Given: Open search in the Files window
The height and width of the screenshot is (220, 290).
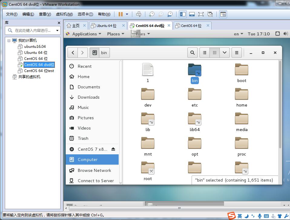Looking at the screenshot, I should click(x=192, y=53).
